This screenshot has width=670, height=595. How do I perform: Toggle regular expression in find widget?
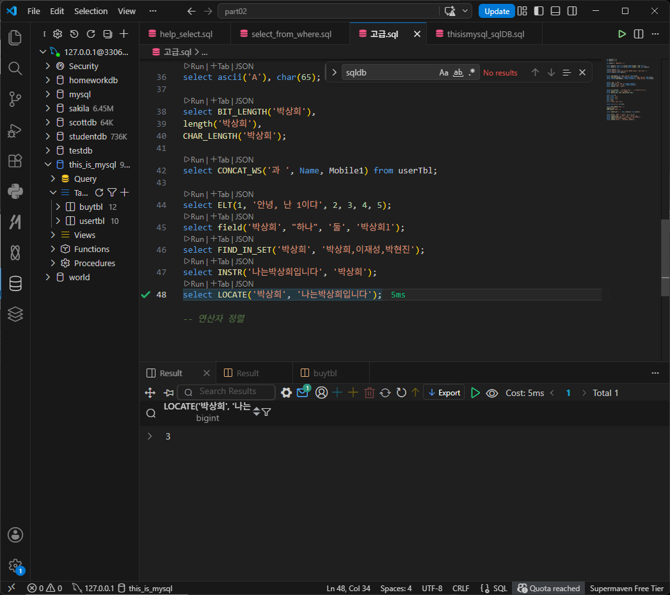tap(472, 72)
